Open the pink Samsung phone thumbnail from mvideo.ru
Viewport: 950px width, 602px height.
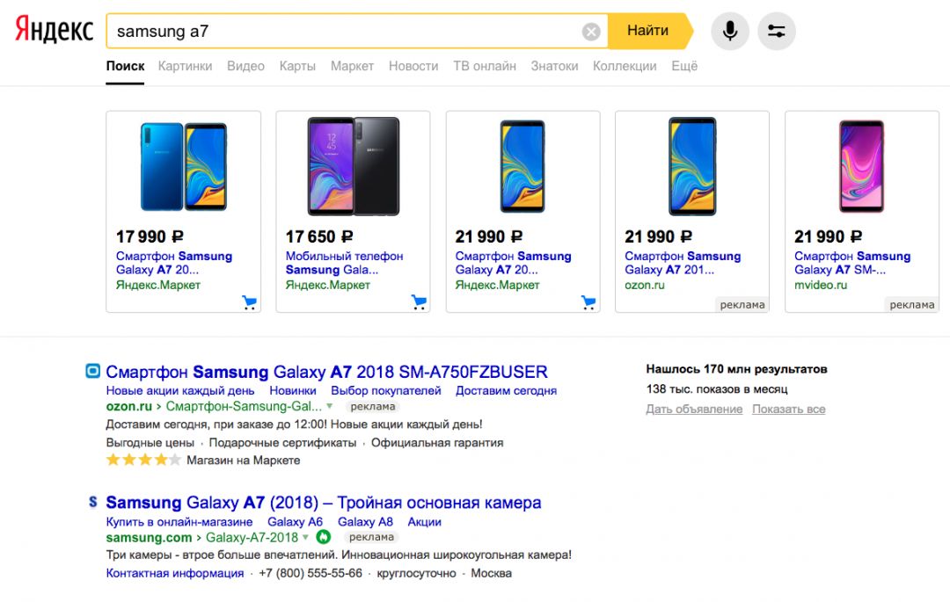861,167
